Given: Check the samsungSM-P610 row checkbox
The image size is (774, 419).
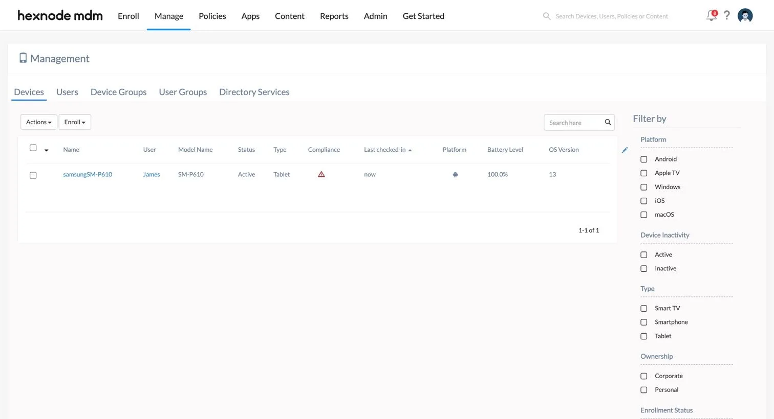Looking at the screenshot, I should [33, 175].
